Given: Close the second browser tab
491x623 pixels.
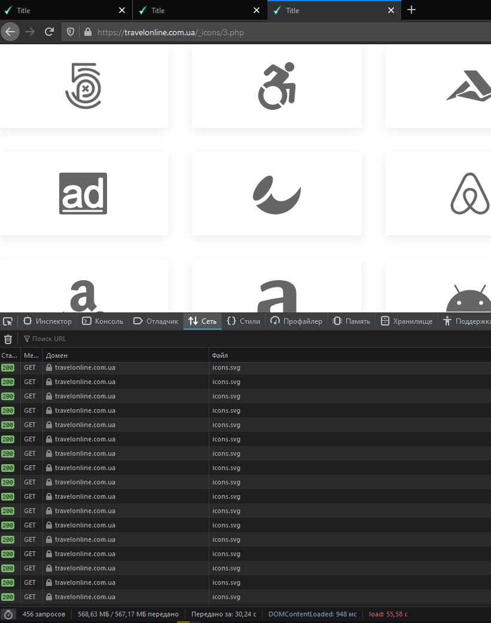Looking at the screenshot, I should 257,10.
